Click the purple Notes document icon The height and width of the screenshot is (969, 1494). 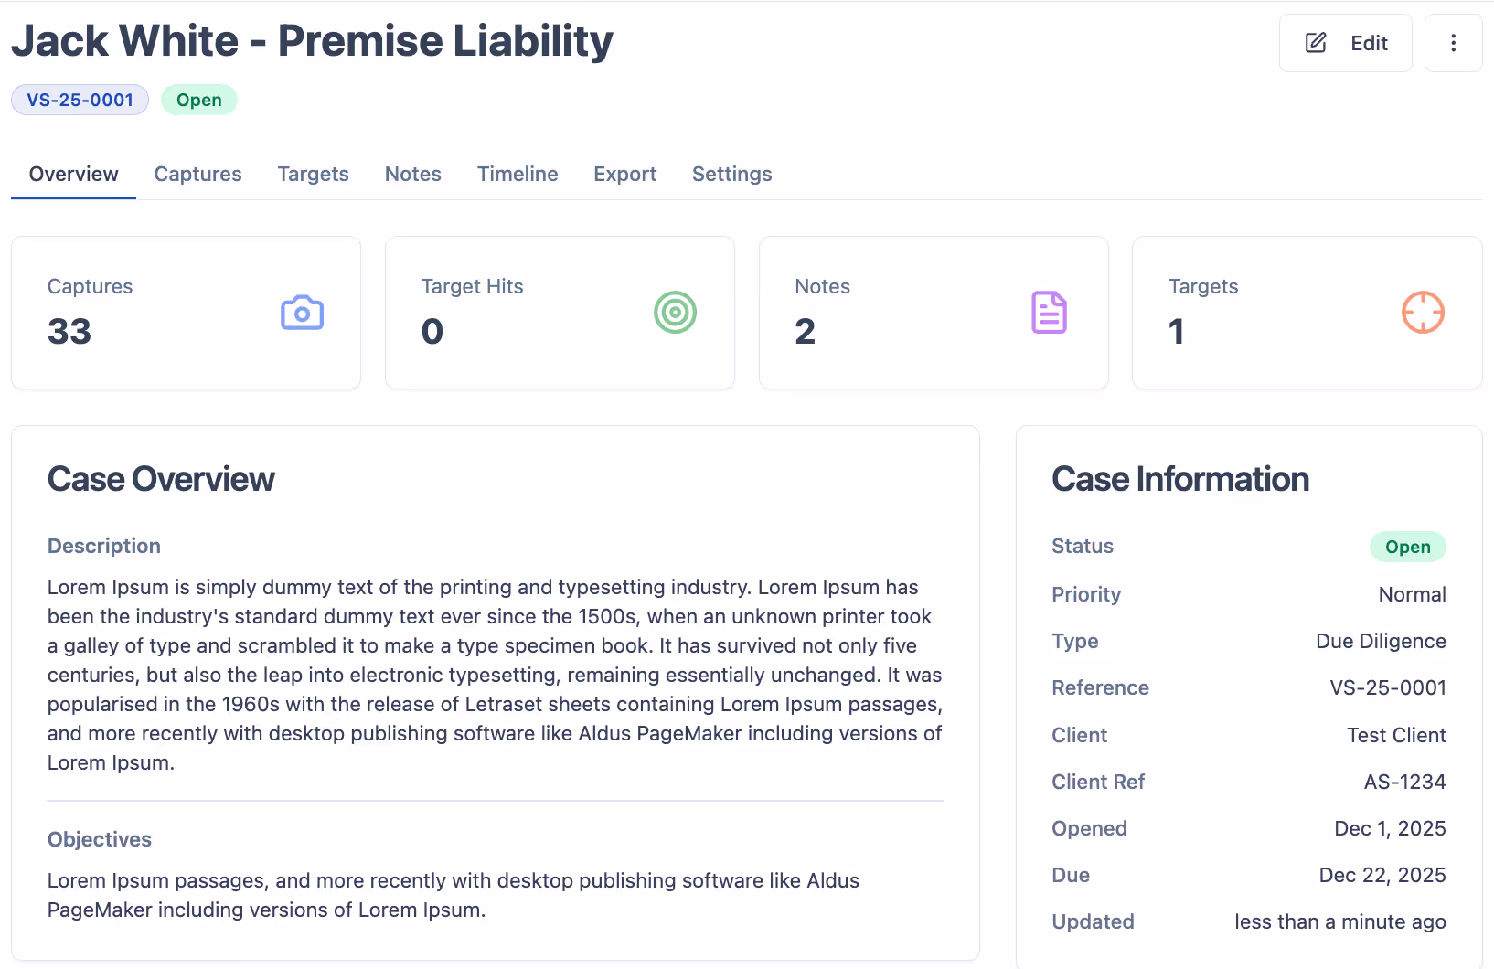[1049, 313]
